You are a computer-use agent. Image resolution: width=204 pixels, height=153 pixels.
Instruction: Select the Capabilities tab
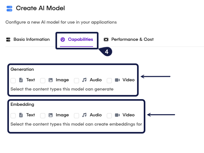coord(77,40)
